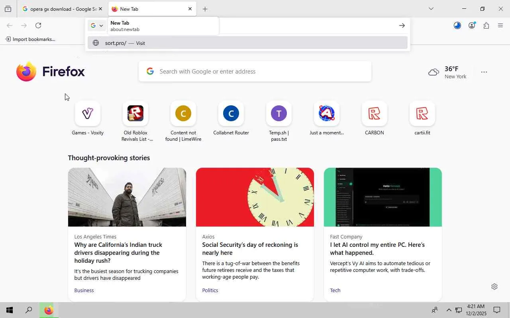Open the Old Roblox Revivals List shortcut
The width and height of the screenshot is (510, 318).
point(135,121)
